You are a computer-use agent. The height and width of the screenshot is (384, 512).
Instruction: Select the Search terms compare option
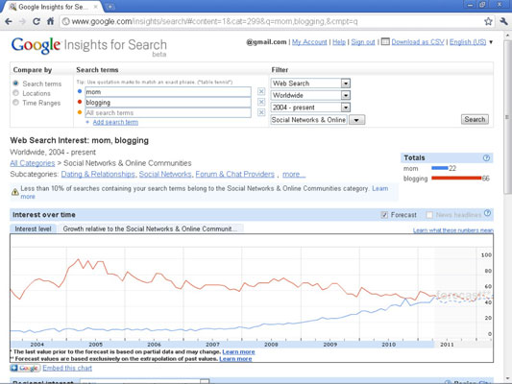pos(15,84)
